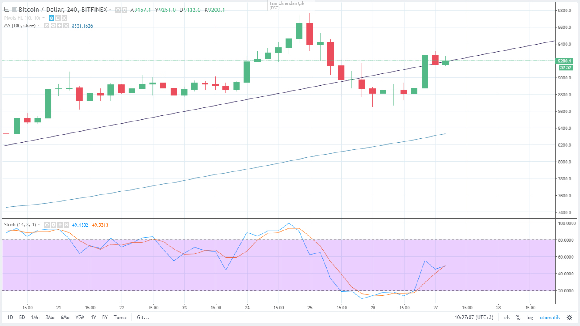The height and width of the screenshot is (326, 580).
Task: Click the A9157.1 open price value
Action: (x=141, y=10)
